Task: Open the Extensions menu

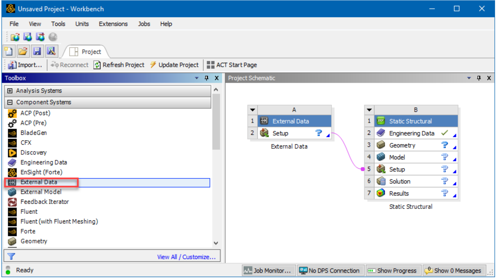Action: click(113, 24)
